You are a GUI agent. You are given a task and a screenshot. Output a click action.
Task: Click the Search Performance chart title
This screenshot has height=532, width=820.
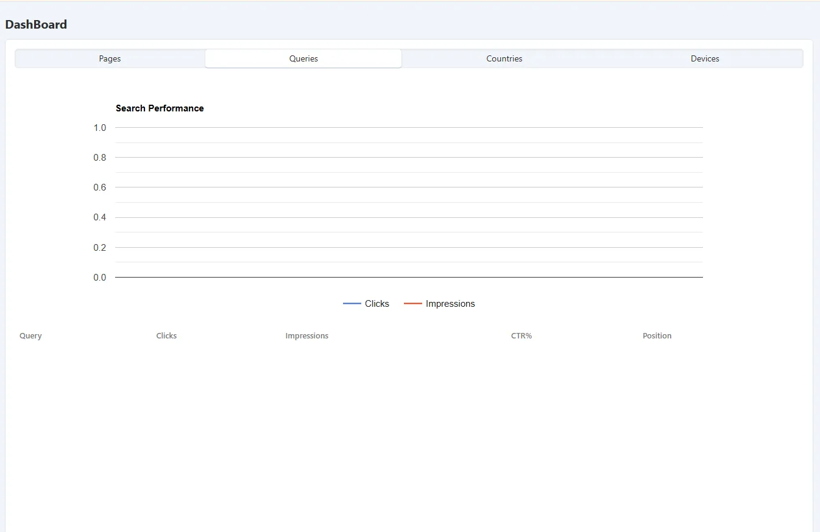click(x=160, y=108)
